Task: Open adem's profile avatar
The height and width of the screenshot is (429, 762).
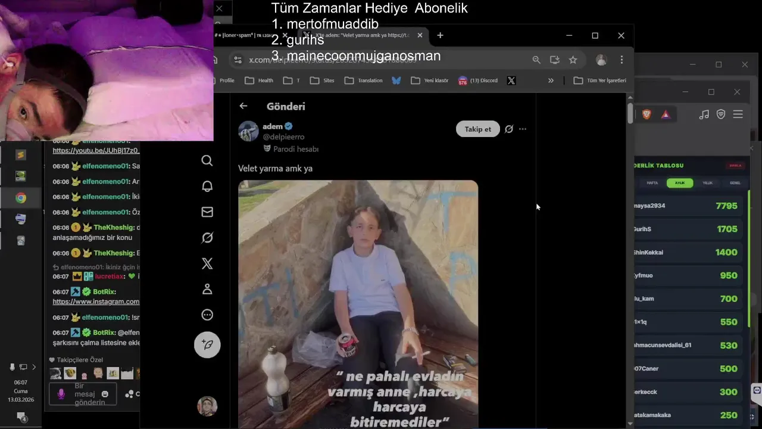Action: coord(248,131)
